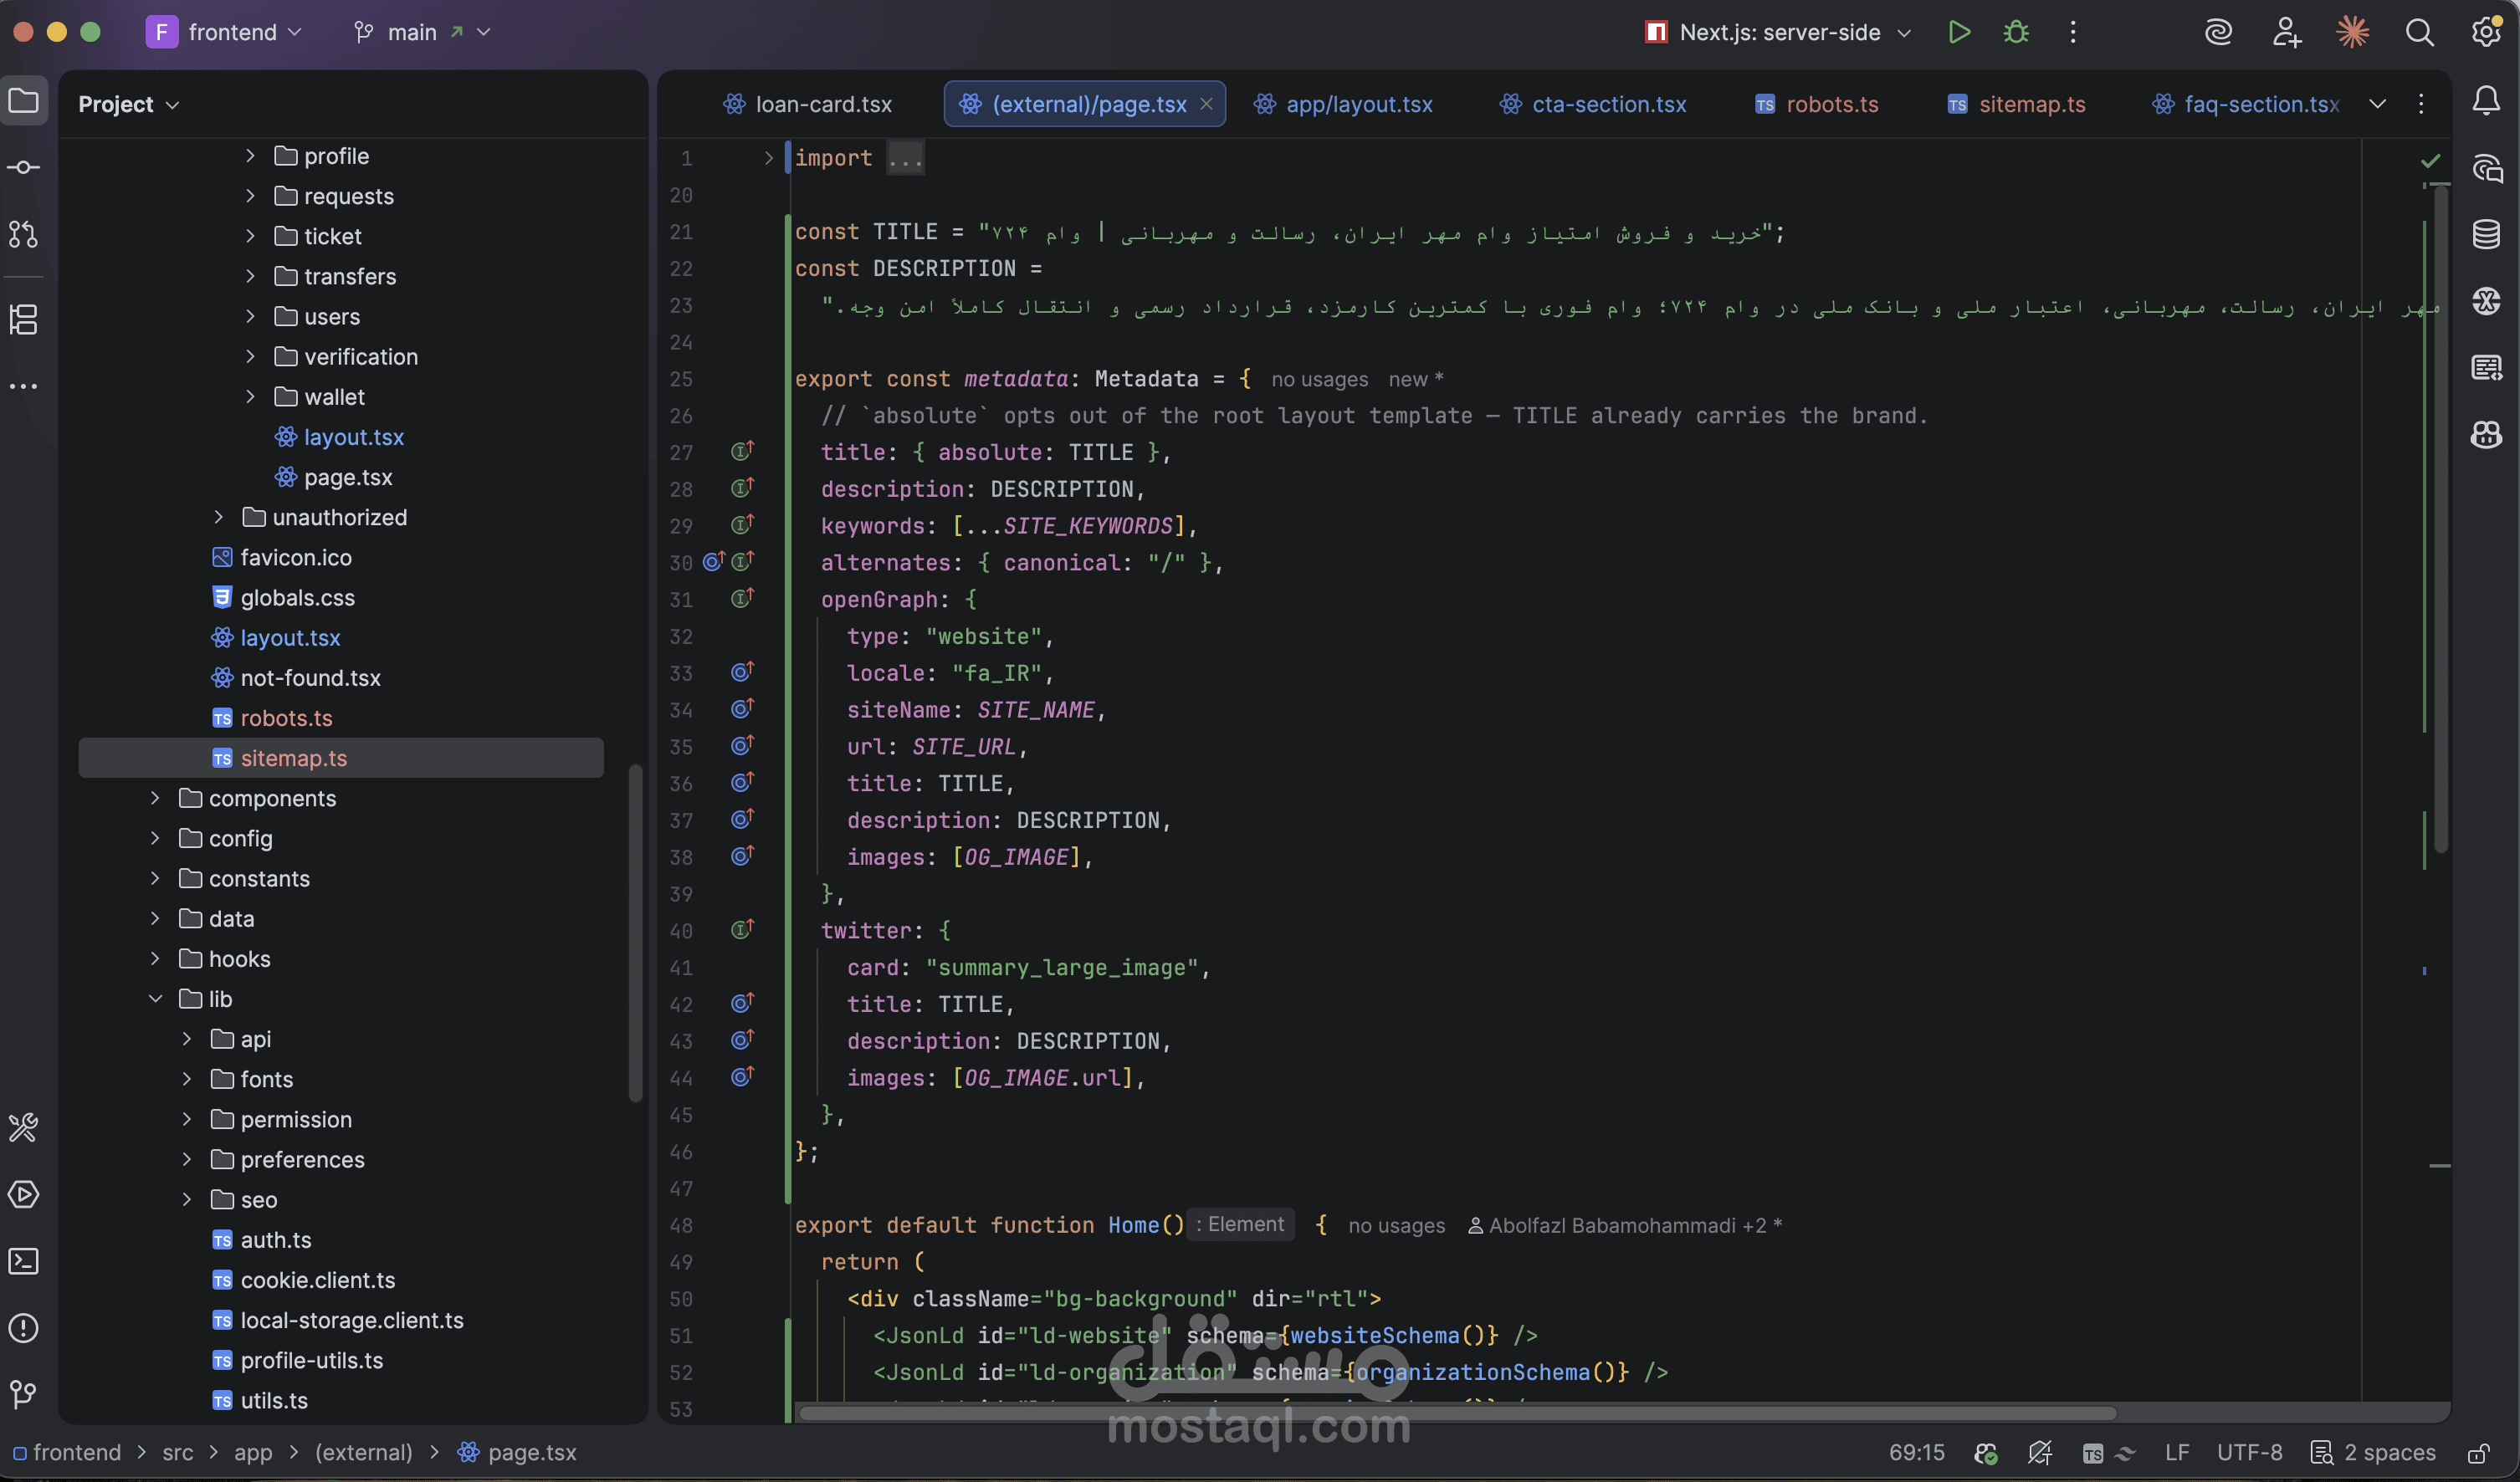This screenshot has height=1482, width=2520.
Task: Switch to the robots.ts tab
Action: 1817,104
